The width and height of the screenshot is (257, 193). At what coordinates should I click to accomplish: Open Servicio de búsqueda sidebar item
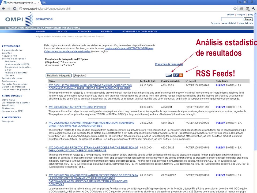(x=14, y=59)
